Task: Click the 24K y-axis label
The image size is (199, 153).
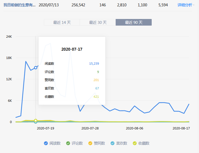Action: [x=9, y=37]
